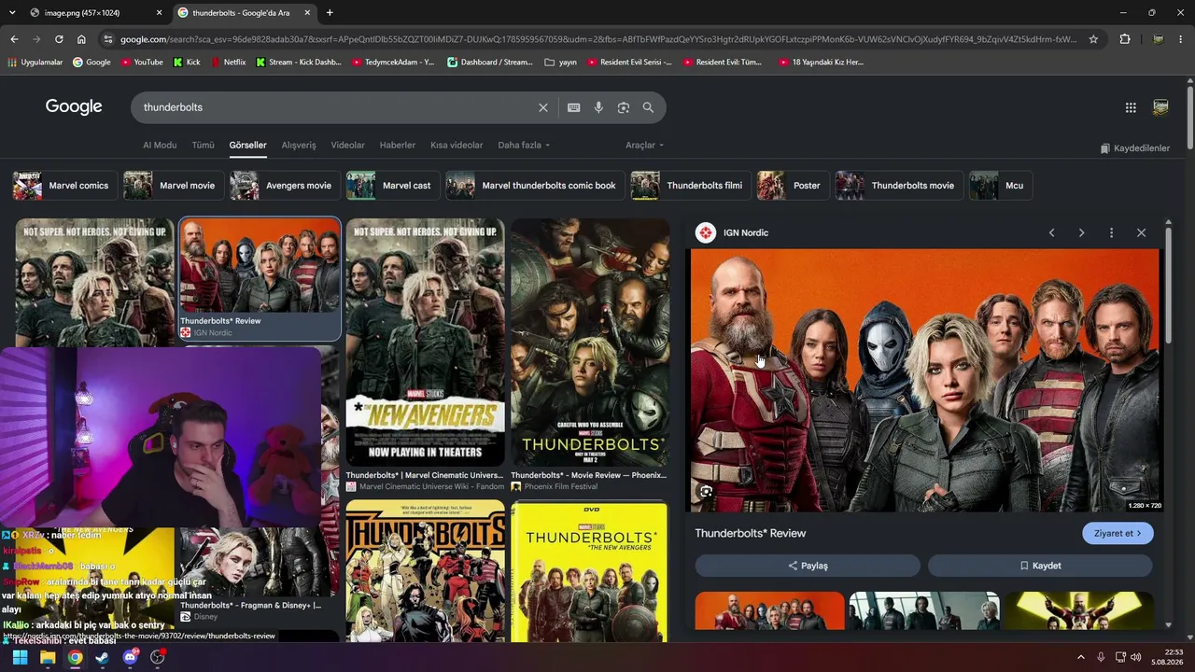Open the volume control in system tray

(x=1136, y=657)
